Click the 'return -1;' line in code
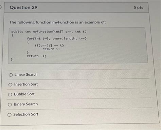Screen dimensions: 161x130 point(36,56)
